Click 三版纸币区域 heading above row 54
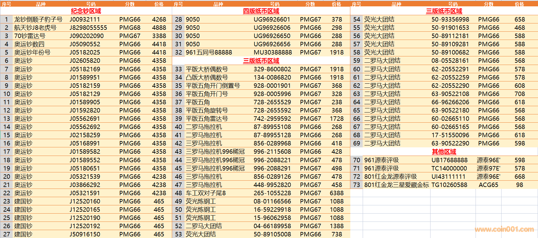The height and width of the screenshot is (238, 538). point(444,11)
